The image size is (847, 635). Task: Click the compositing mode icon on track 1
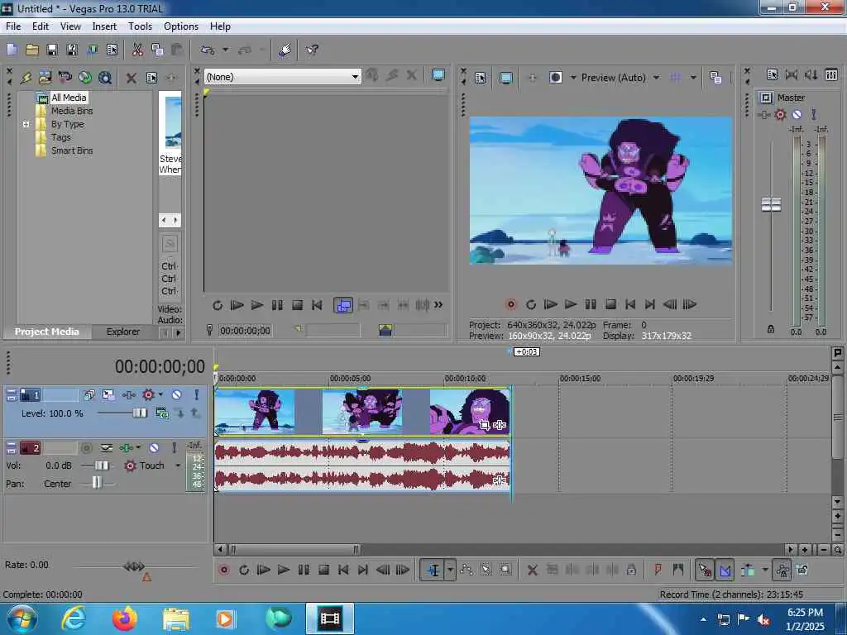(x=161, y=413)
